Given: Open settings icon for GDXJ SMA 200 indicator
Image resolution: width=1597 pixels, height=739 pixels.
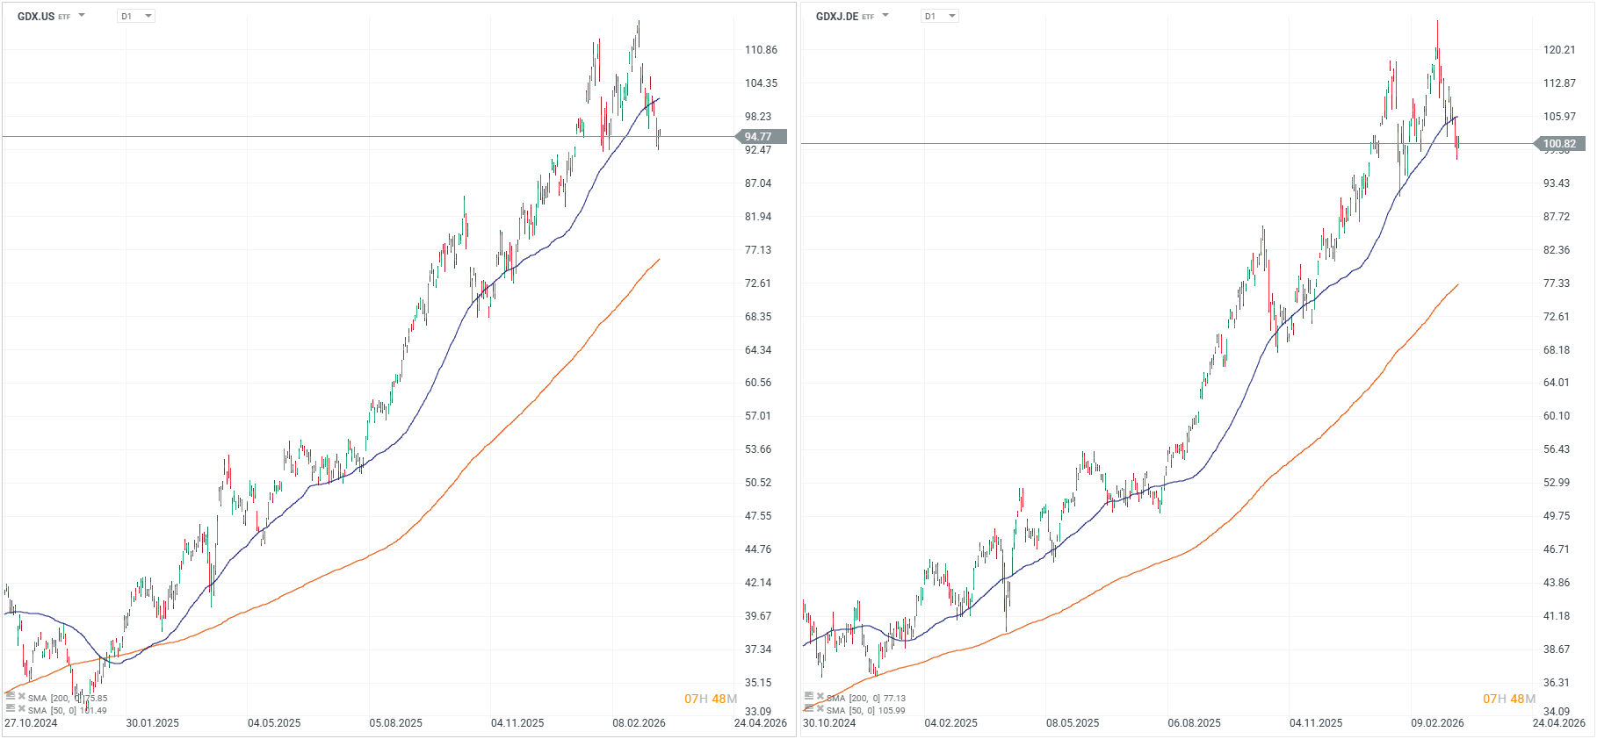Looking at the screenshot, I should point(809,696).
